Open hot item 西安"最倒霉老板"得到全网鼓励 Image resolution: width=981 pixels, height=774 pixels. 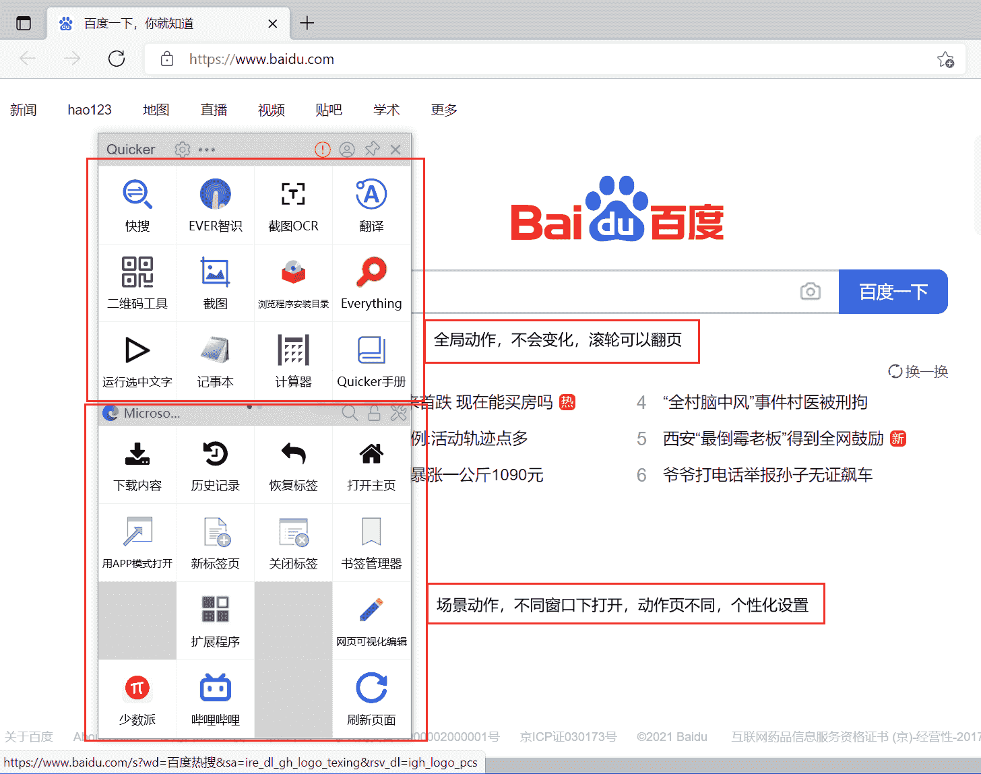773,439
